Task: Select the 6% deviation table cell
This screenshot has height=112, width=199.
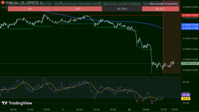Action: 30,9
